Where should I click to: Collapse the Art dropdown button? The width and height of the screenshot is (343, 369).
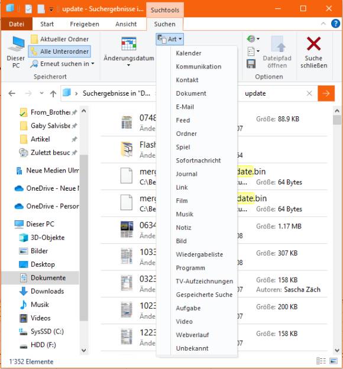(170, 39)
